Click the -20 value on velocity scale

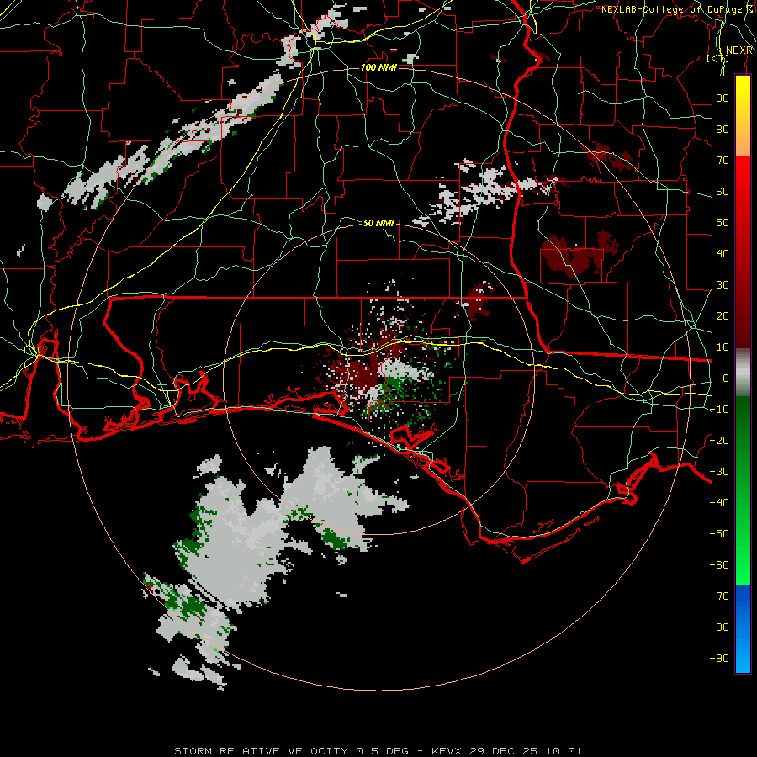(719, 440)
